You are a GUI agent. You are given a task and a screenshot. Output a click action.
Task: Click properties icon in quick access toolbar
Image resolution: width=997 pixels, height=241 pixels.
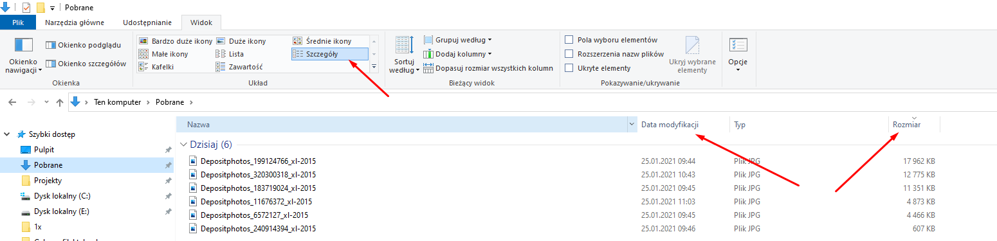26,7
